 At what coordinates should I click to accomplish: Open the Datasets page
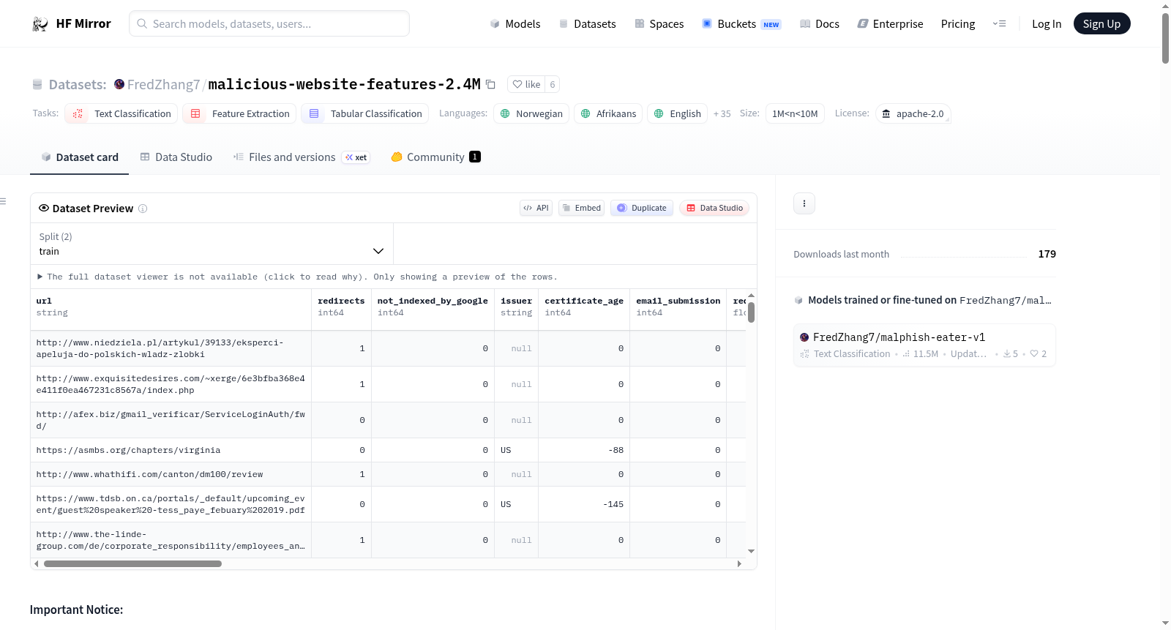587,24
